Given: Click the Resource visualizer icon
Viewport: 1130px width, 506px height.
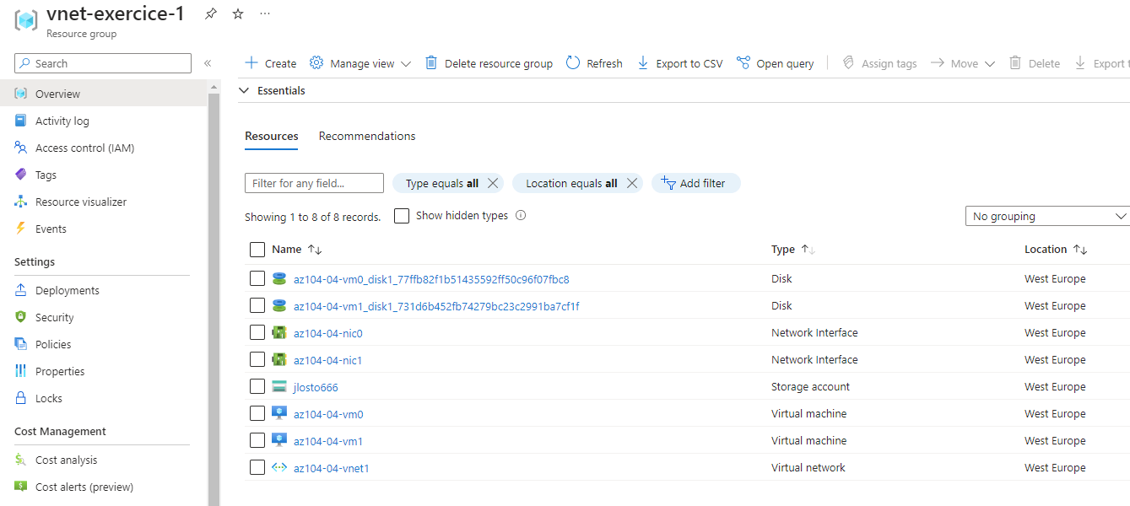Looking at the screenshot, I should click(21, 202).
